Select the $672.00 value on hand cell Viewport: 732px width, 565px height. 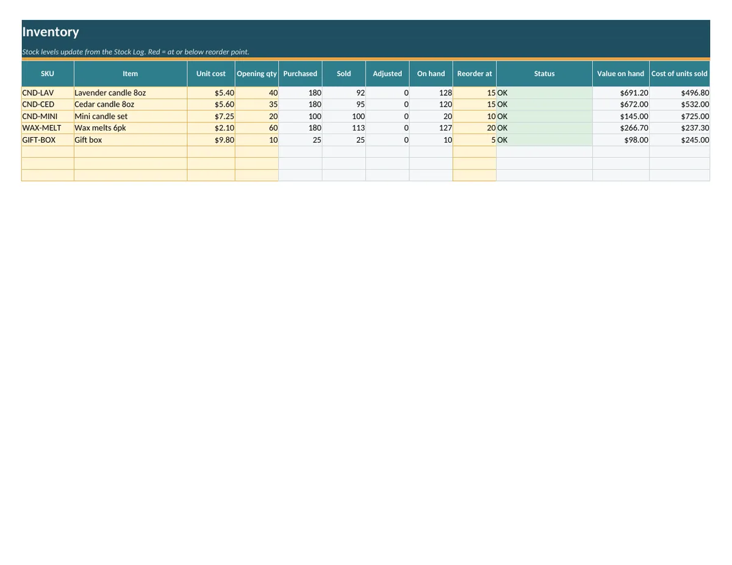(621, 104)
